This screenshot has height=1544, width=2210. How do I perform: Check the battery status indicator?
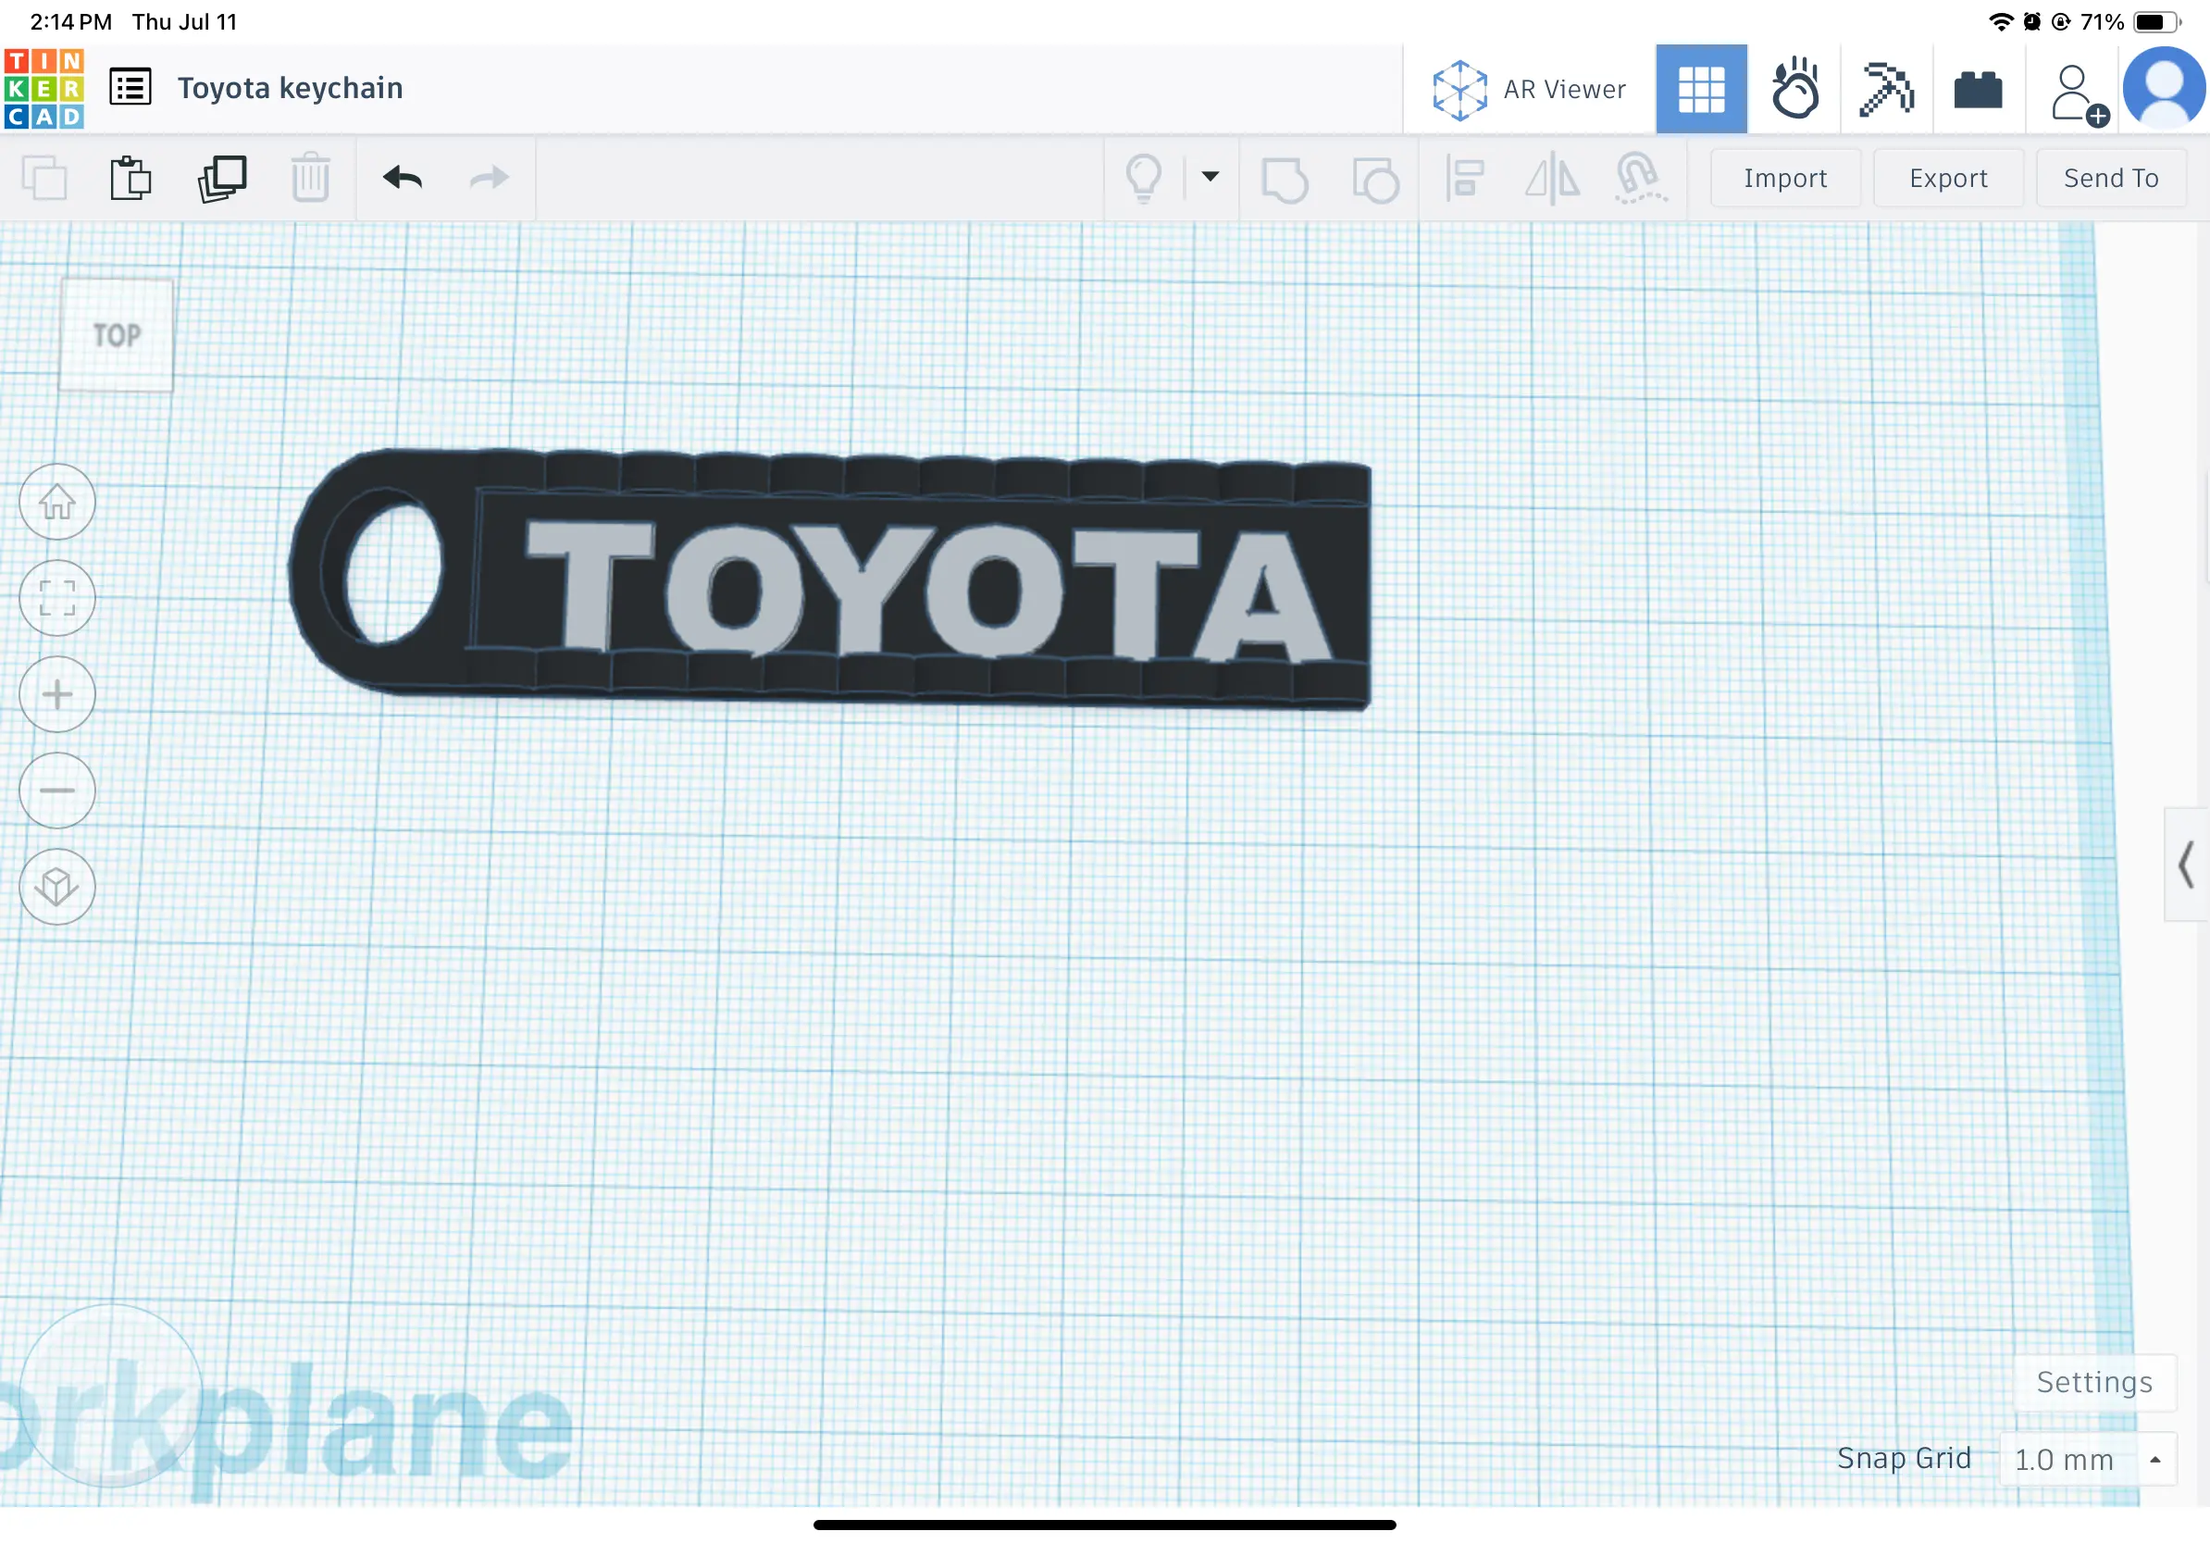[2156, 21]
